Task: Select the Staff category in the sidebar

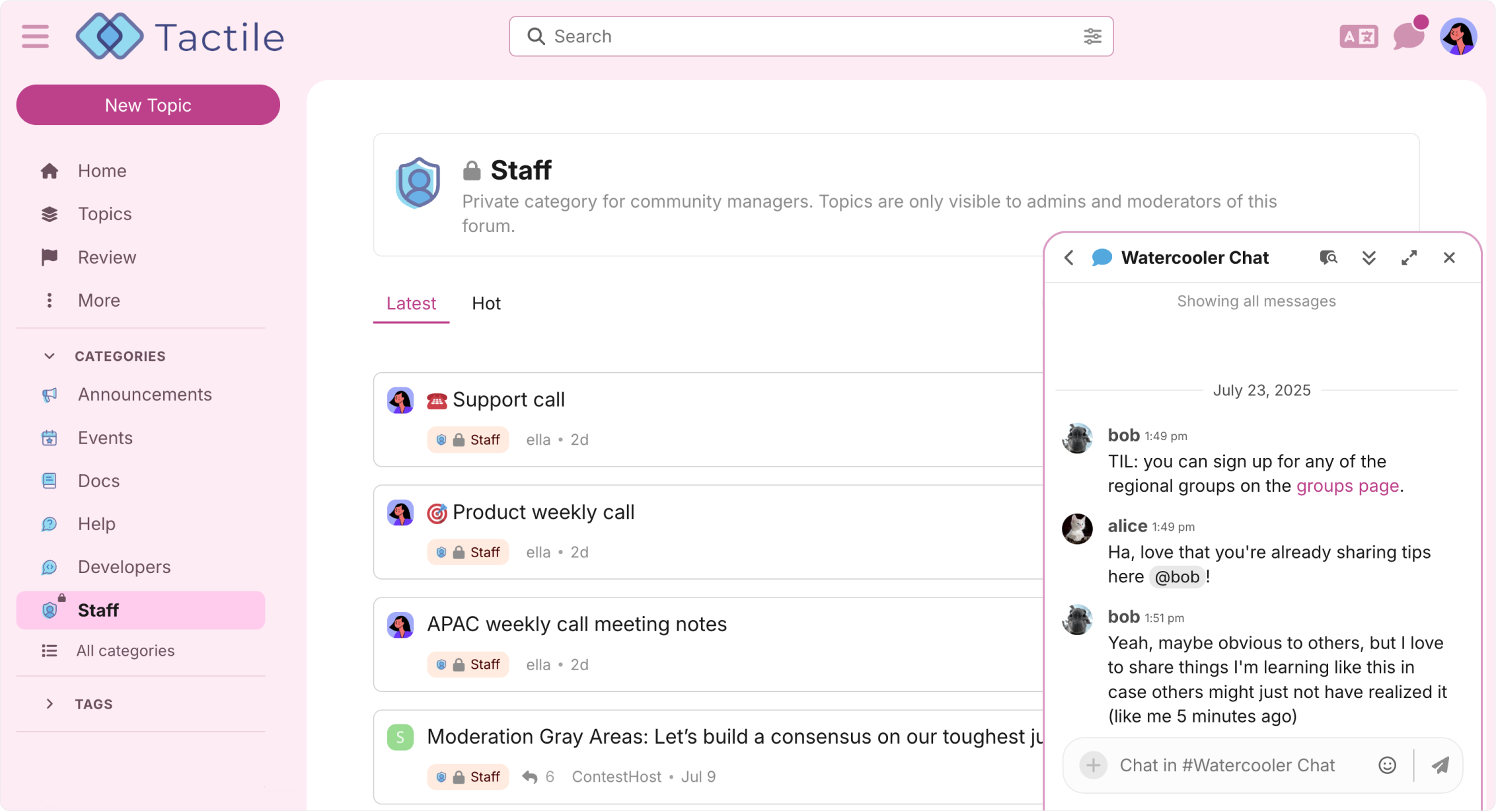Action: pos(98,609)
